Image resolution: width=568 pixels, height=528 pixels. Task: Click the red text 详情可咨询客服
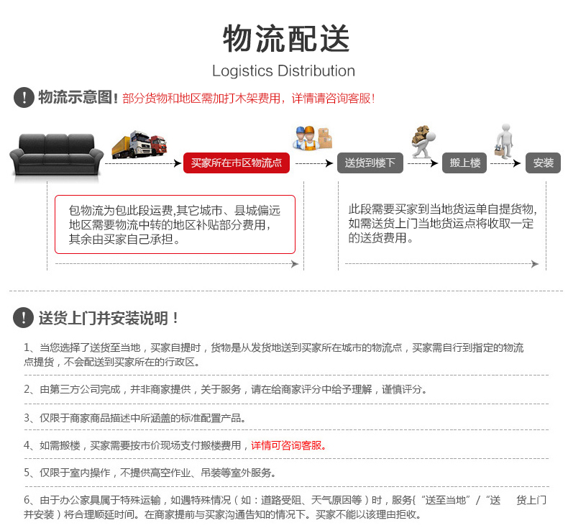coord(289,445)
